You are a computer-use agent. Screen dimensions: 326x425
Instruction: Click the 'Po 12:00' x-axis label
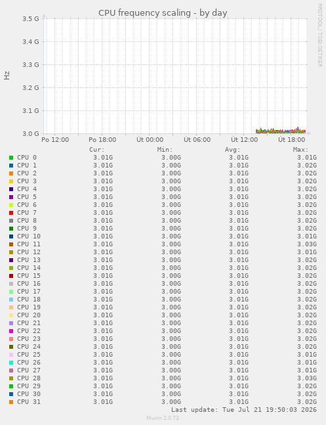[55, 140]
